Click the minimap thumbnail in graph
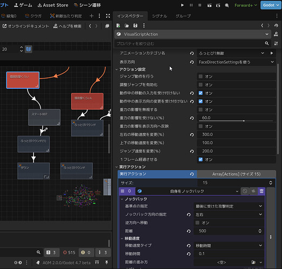Image resolution: width=282 pixels, height=269 pixels. tap(80, 196)
